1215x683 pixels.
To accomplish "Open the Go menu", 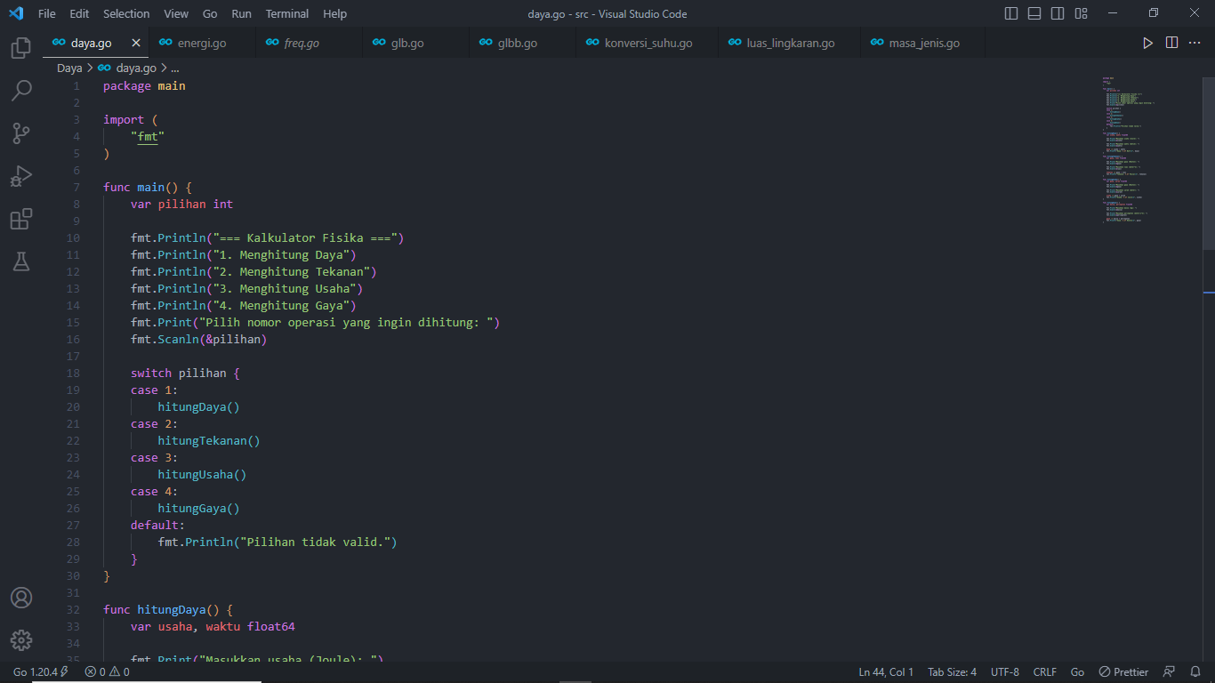I will click(x=210, y=13).
